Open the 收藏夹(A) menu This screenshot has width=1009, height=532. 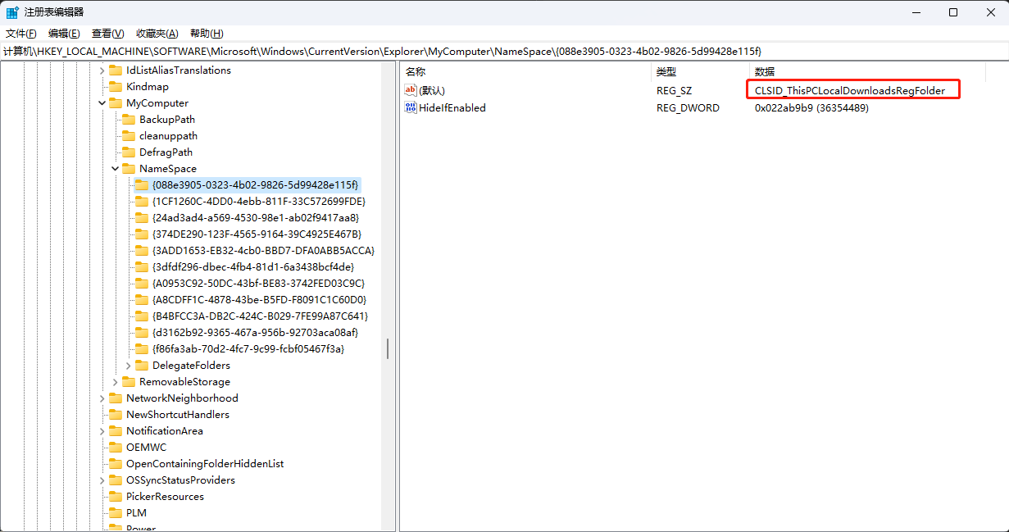point(157,34)
